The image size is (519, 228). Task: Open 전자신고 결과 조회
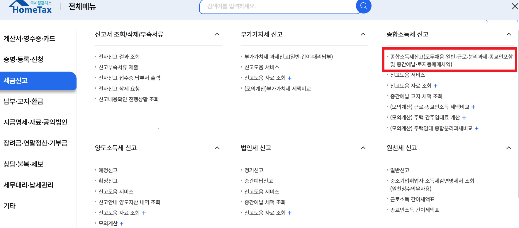tap(119, 56)
